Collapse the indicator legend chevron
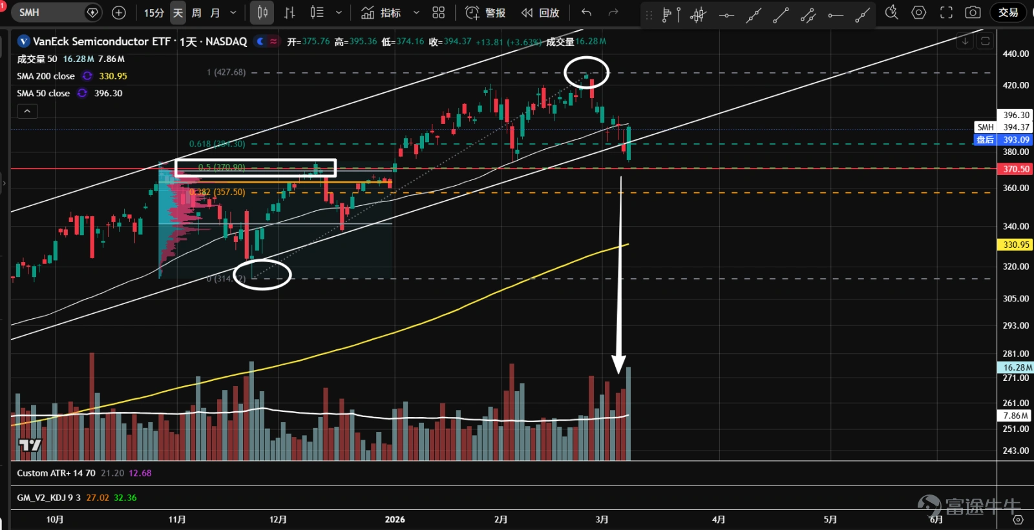 (27, 112)
